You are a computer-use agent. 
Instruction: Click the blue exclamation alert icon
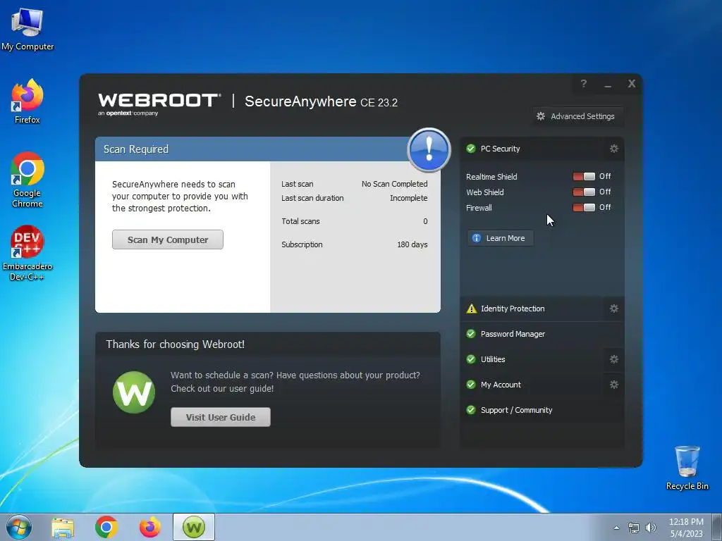coord(429,149)
